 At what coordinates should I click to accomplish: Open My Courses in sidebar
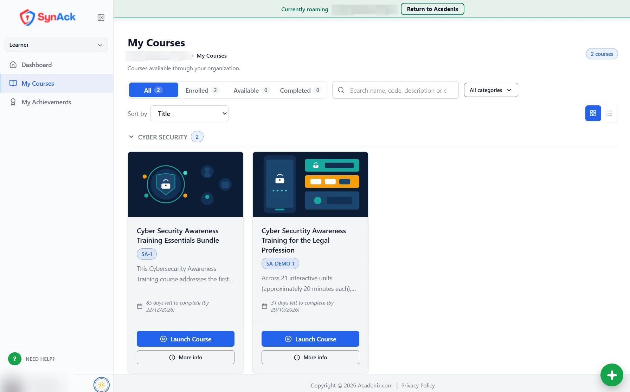[57, 83]
